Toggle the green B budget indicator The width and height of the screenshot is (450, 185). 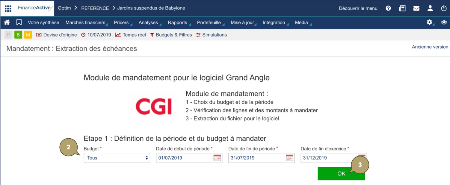(x=18, y=34)
